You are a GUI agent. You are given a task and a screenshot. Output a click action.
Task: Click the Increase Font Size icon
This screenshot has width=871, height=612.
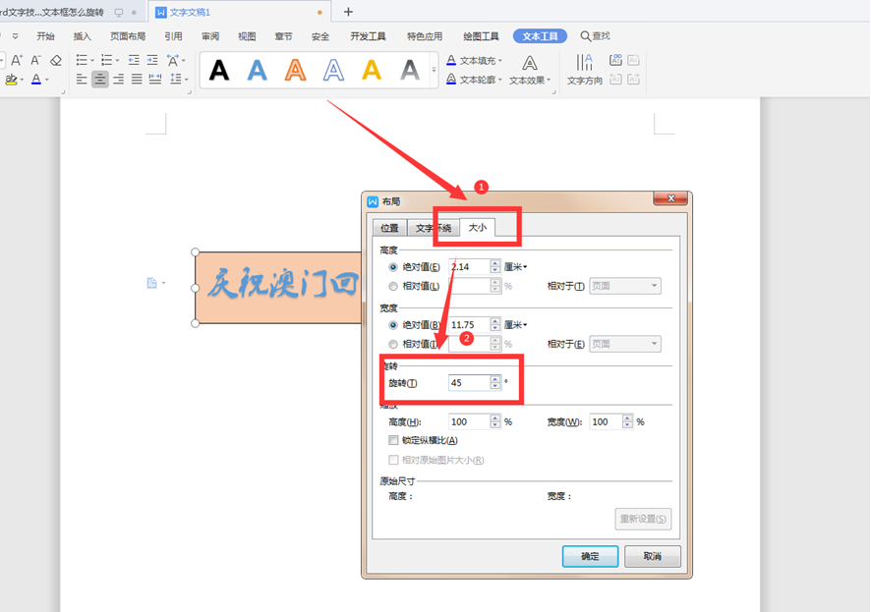tap(17, 60)
